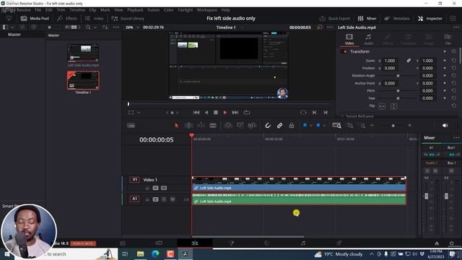Open the Timeline View Options icon

pyautogui.click(x=131, y=125)
